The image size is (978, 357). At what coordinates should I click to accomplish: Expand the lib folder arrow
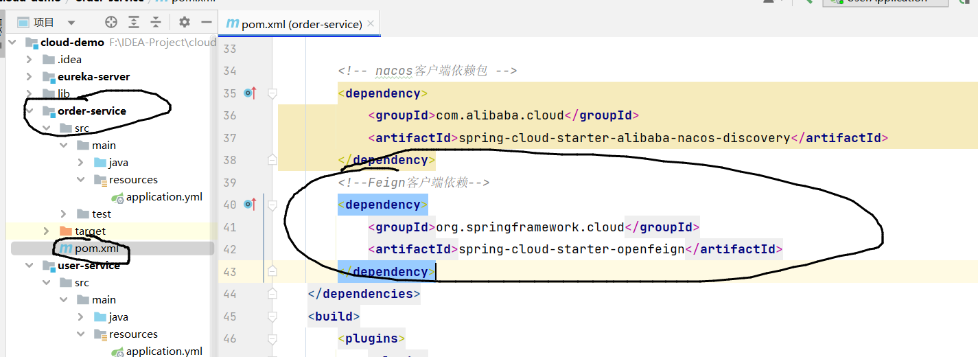30,94
